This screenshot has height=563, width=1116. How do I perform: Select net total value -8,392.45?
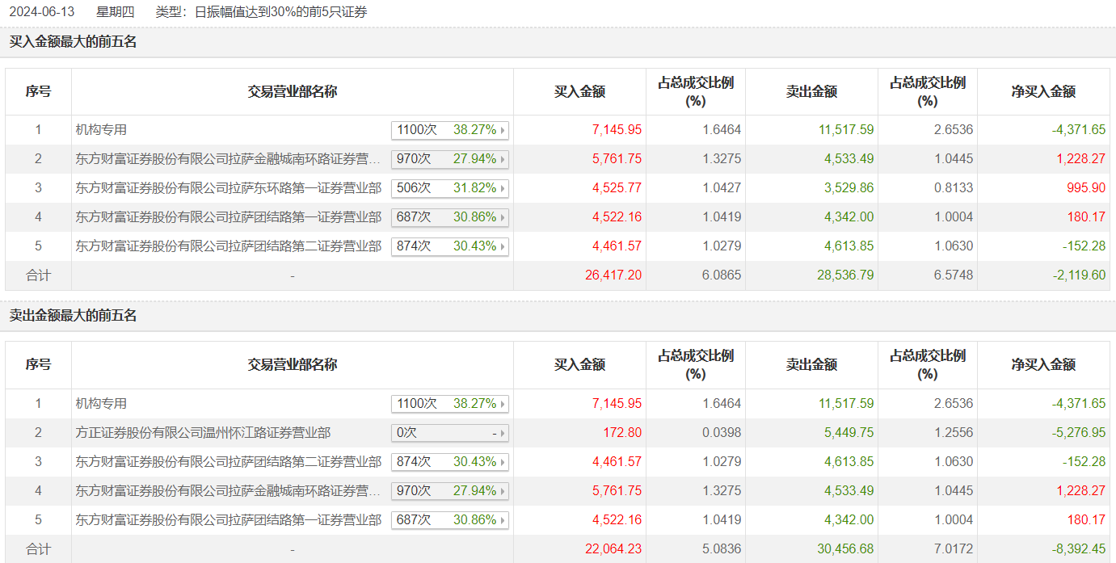(1079, 549)
